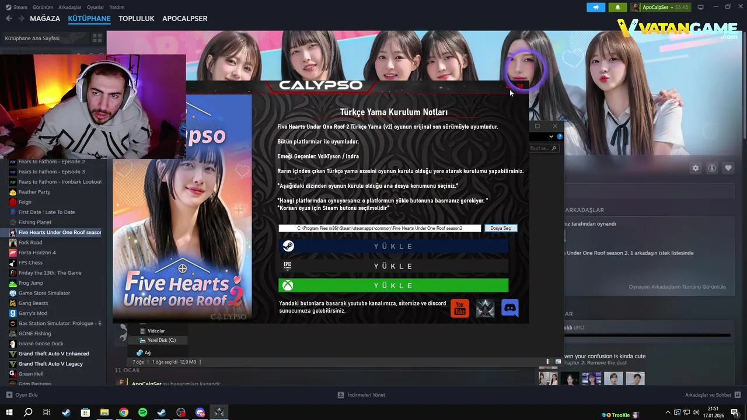This screenshot has width=747, height=420.
Task: Click the Steam announcements megaphone icon
Action: pyautogui.click(x=596, y=7)
